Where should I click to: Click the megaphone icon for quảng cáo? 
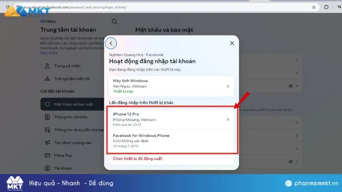pos(47,143)
